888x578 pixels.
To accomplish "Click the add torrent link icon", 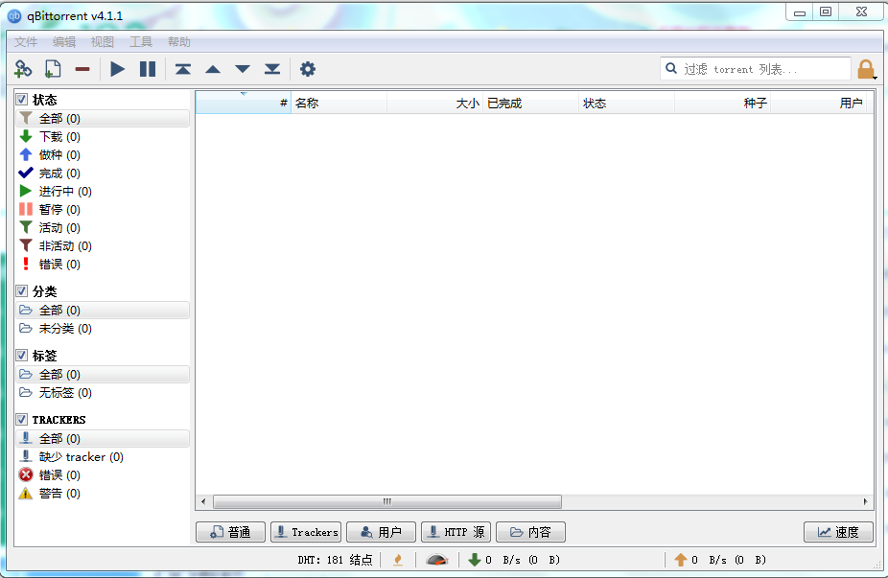I will pos(23,69).
